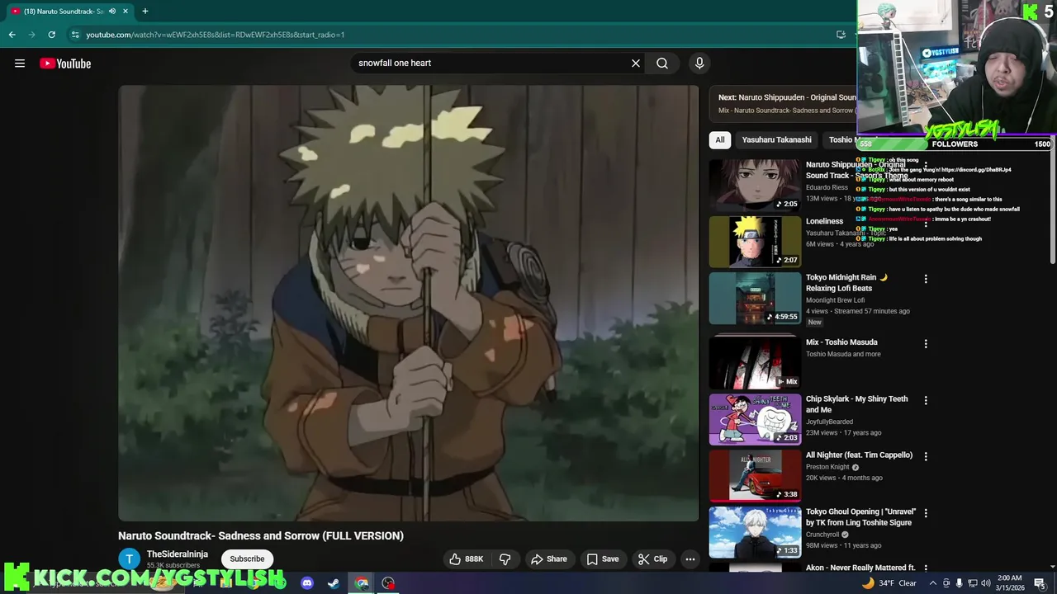This screenshot has width=1057, height=594.
Task: Open TheSideralninja channel name link
Action: pyautogui.click(x=178, y=554)
